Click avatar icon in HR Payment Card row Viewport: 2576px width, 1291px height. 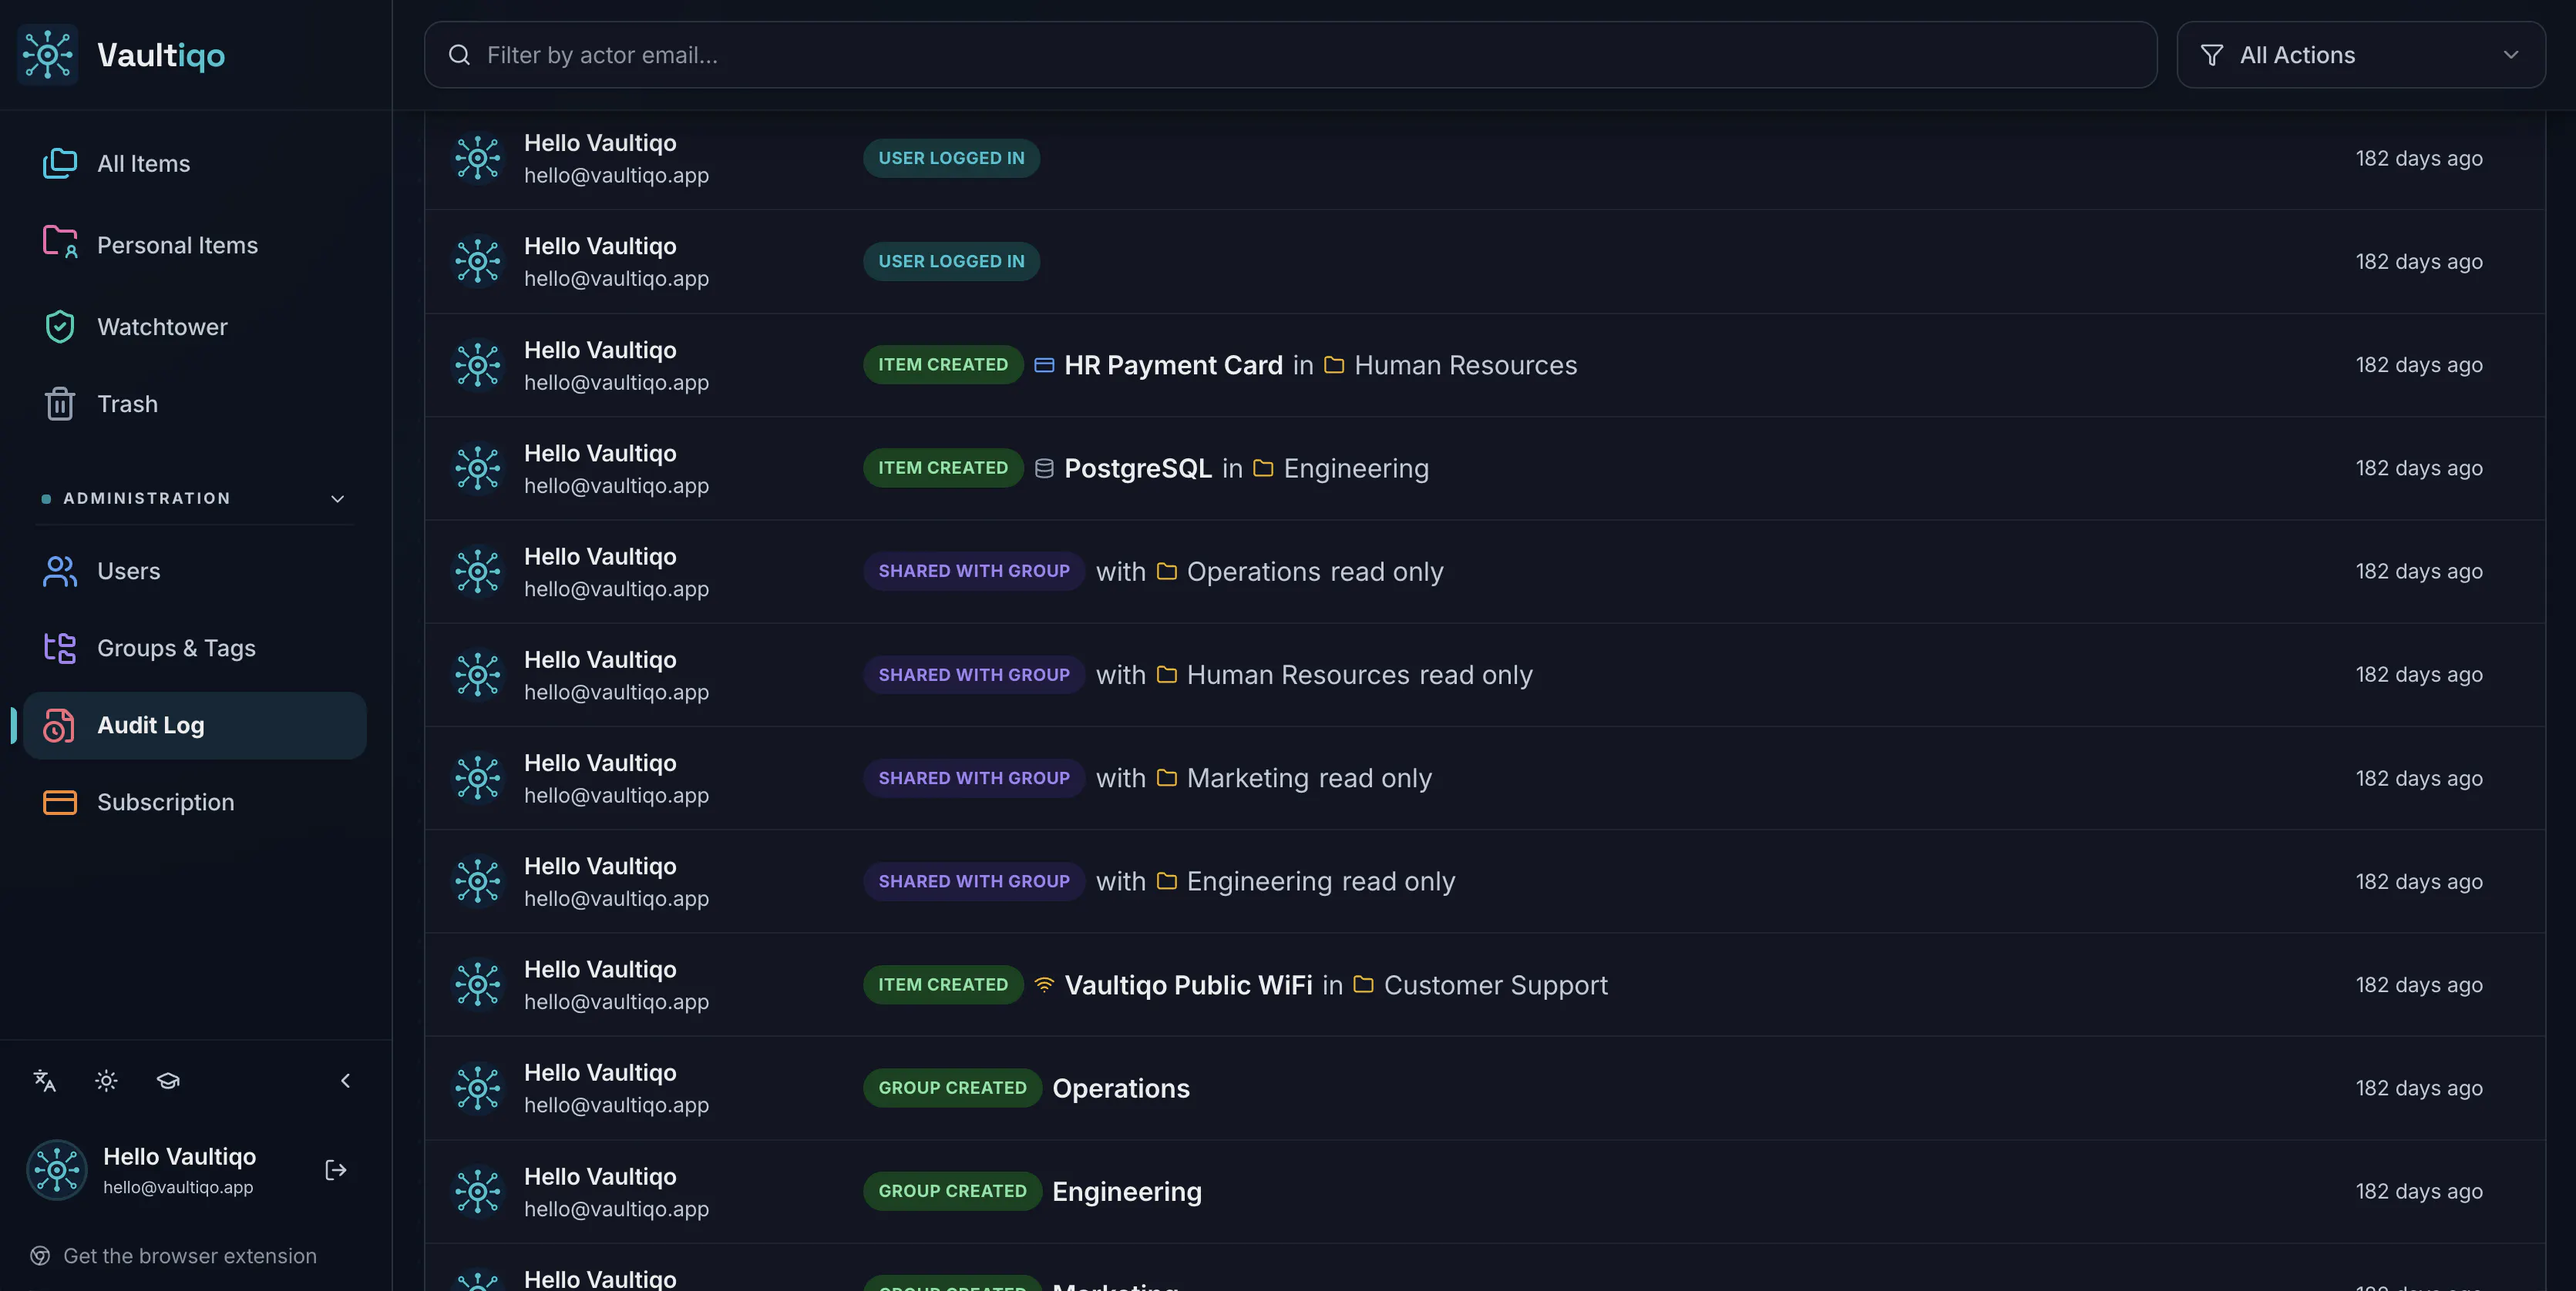click(x=478, y=364)
